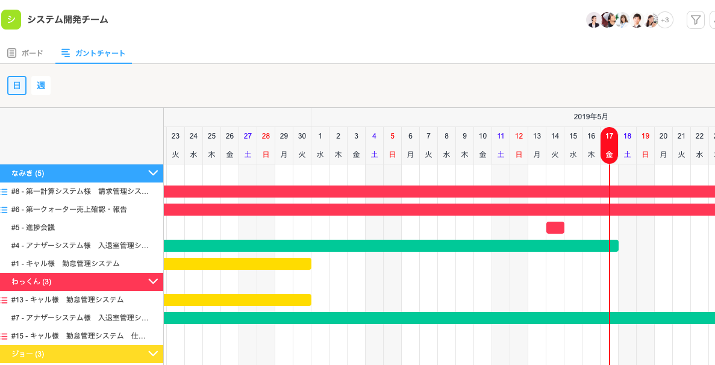
Task: Click the yellow Gantt bar for #1
Action: (x=237, y=263)
